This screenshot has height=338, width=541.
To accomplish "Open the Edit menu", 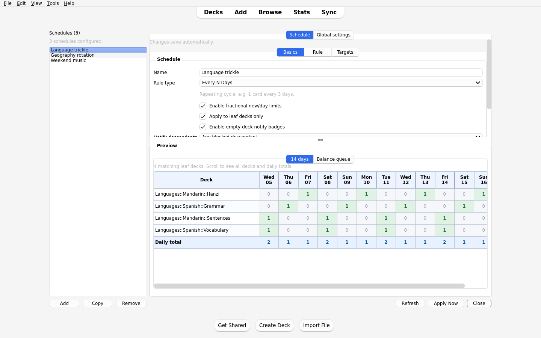I will click(x=21, y=3).
